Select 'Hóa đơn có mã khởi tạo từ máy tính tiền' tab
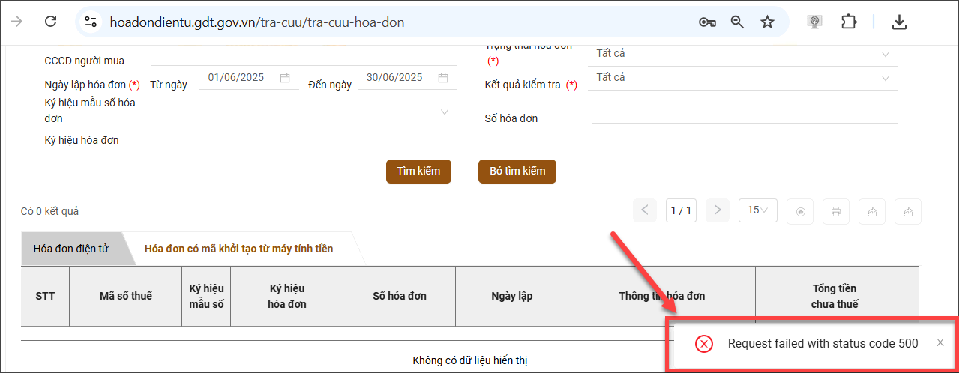The width and height of the screenshot is (959, 373). (238, 249)
